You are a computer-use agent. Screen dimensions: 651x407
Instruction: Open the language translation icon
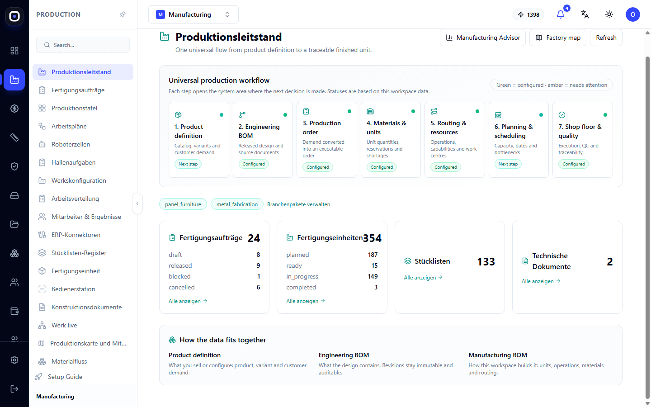pos(585,14)
